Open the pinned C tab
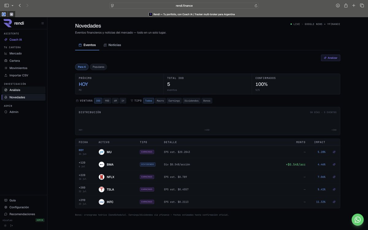The image size is (368, 230). tap(4, 14)
